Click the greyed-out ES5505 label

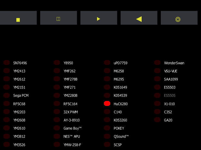[170, 96]
